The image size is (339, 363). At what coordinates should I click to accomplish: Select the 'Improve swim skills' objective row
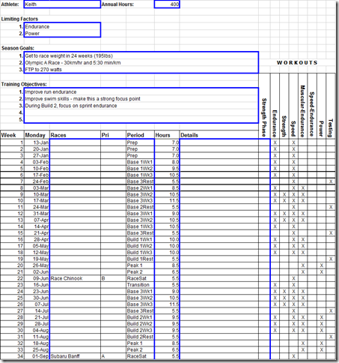tap(141, 99)
